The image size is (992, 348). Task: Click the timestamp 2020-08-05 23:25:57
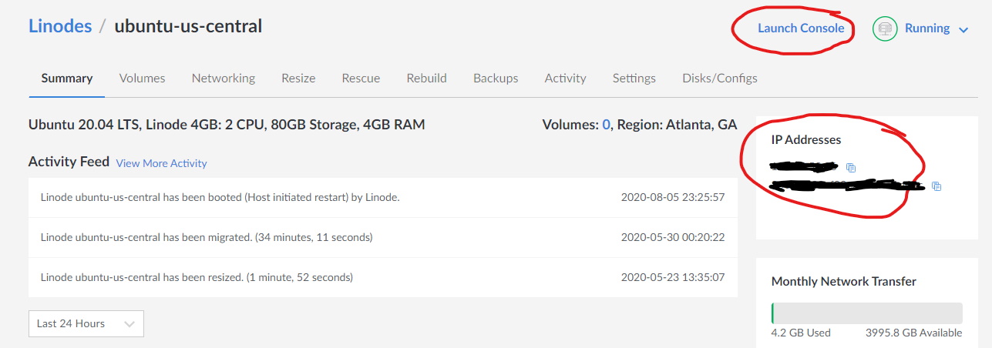pos(673,197)
